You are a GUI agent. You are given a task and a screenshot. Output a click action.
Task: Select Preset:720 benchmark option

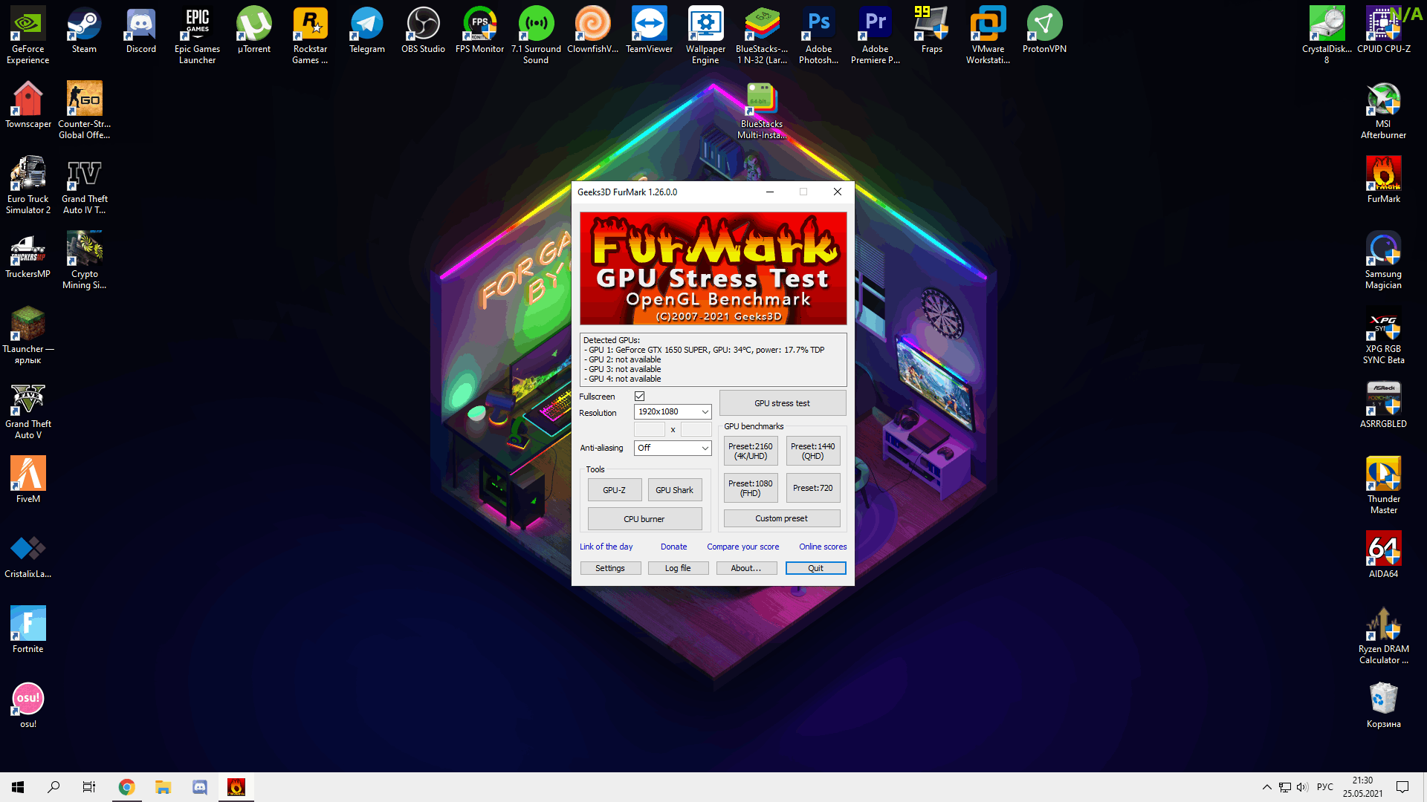[814, 488]
